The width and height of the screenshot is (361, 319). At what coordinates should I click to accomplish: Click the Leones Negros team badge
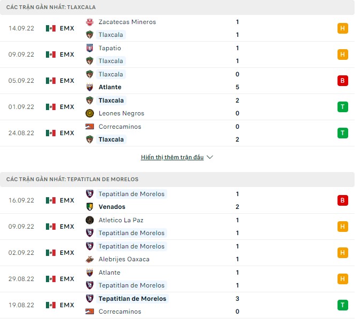coord(90,113)
